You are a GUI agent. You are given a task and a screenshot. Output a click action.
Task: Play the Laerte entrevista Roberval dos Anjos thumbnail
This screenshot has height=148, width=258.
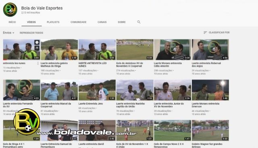pos(210,49)
